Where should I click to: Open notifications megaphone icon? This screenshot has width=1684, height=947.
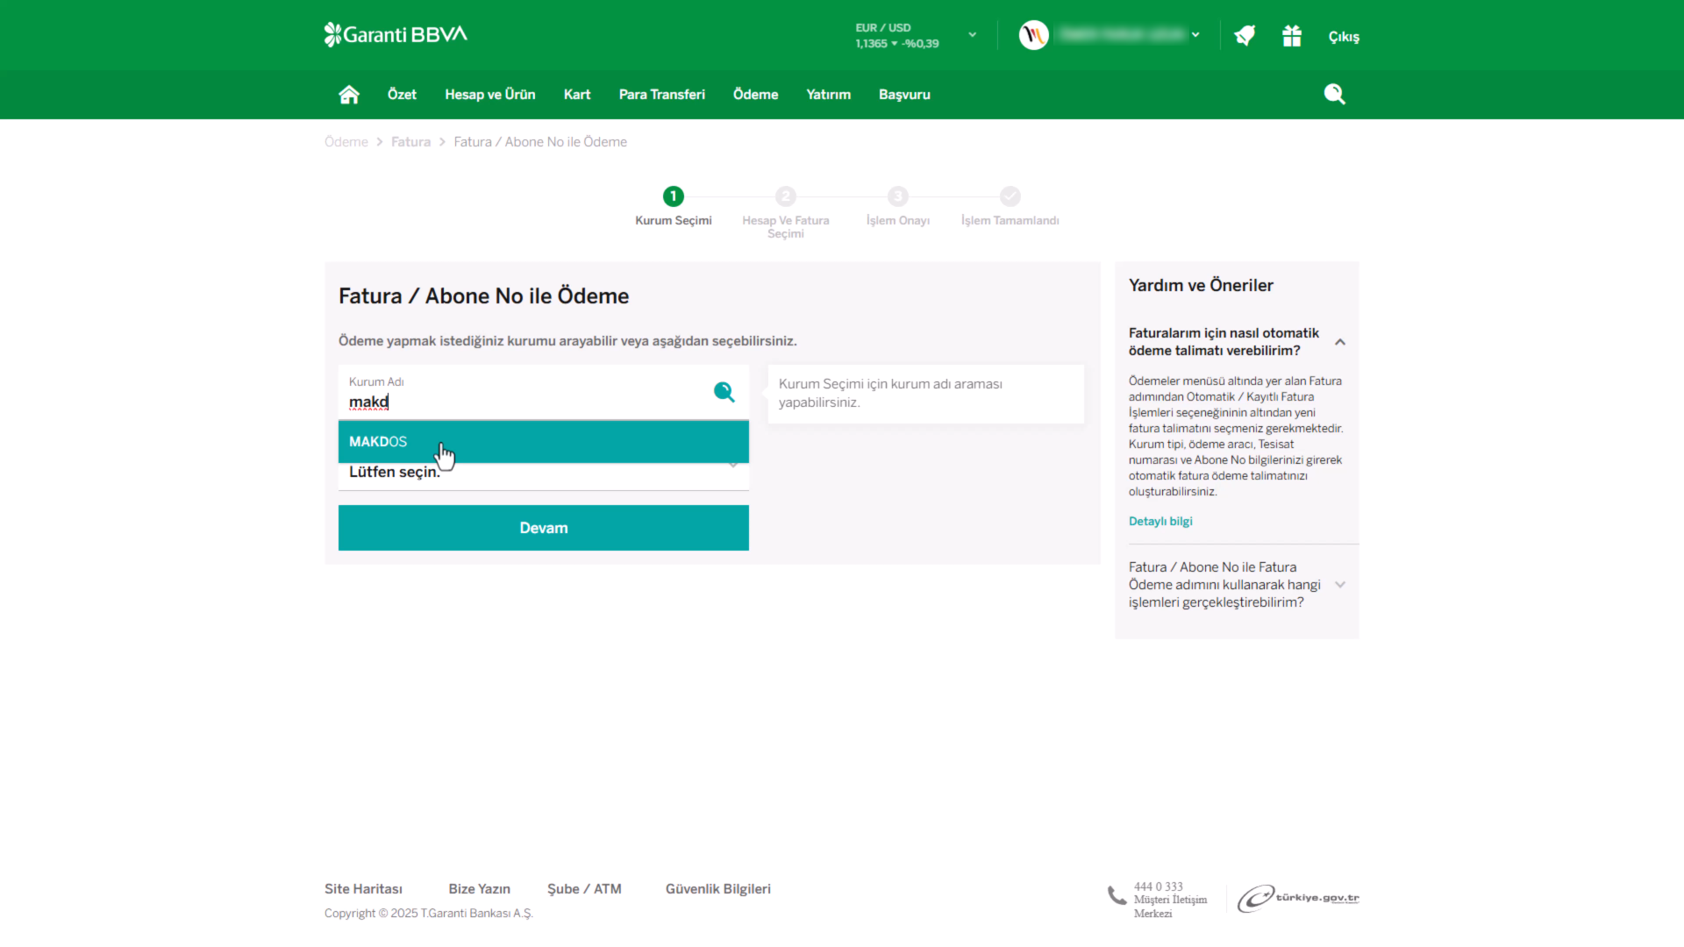coord(1245,36)
